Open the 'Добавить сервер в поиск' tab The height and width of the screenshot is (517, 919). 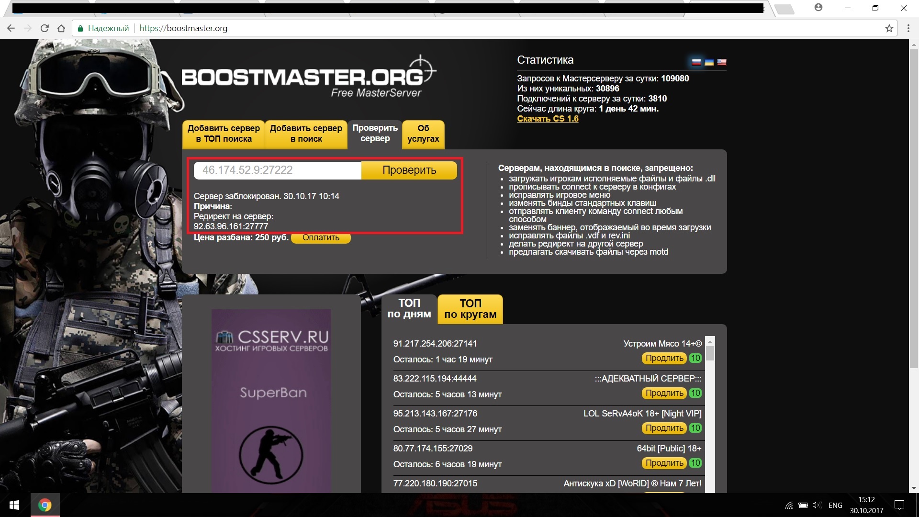[306, 134]
